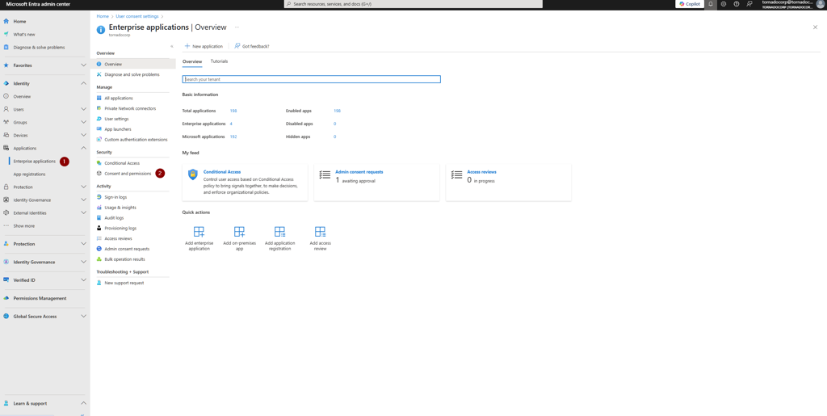Collapse the Identity section in the sidebar
The image size is (827, 416).
83,83
